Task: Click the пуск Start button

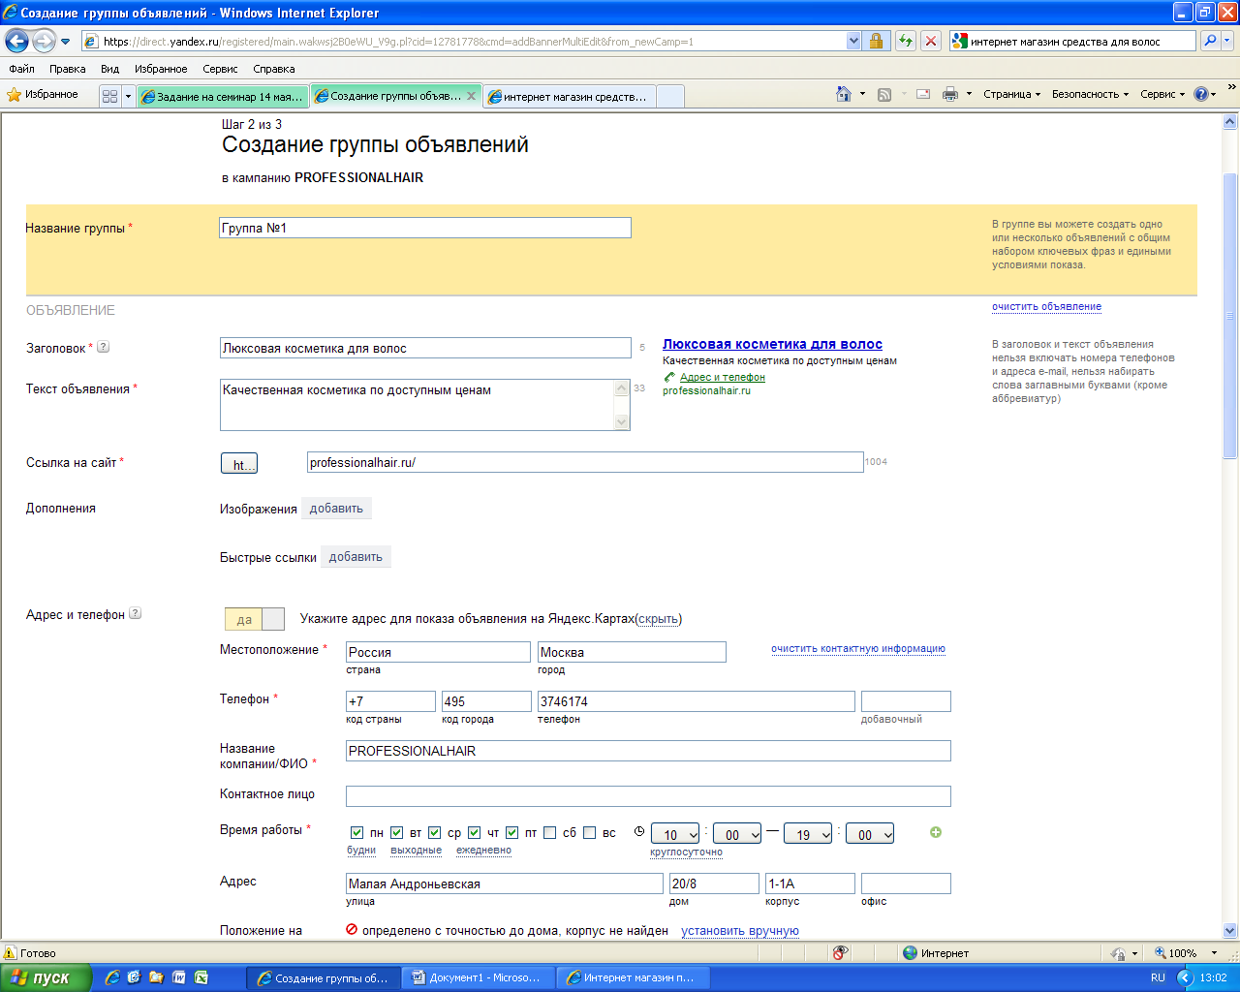Action: click(x=46, y=977)
